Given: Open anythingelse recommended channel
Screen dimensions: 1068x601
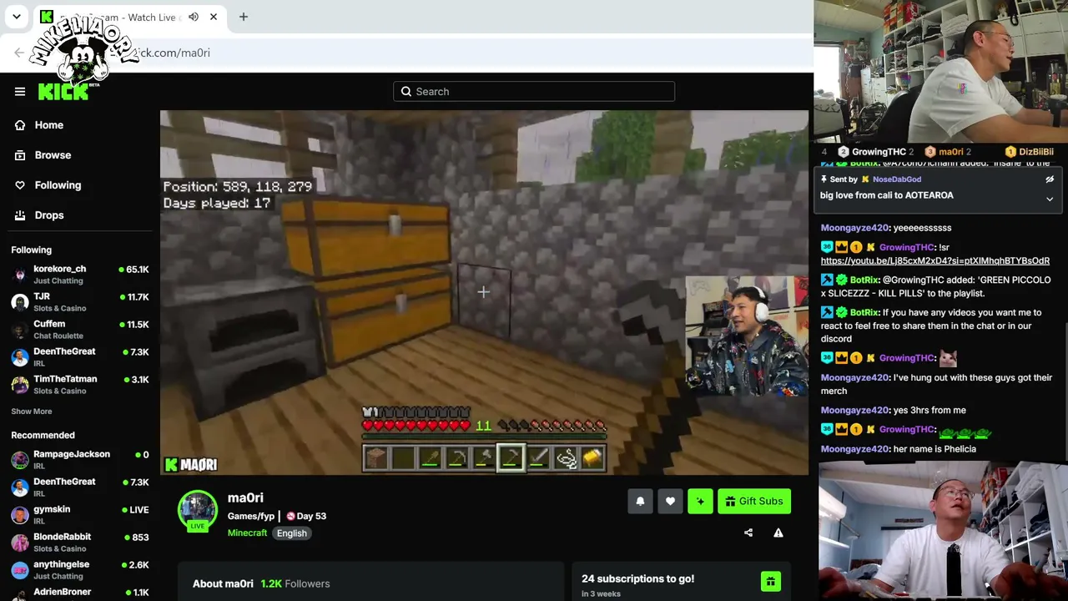Looking at the screenshot, I should point(80,570).
